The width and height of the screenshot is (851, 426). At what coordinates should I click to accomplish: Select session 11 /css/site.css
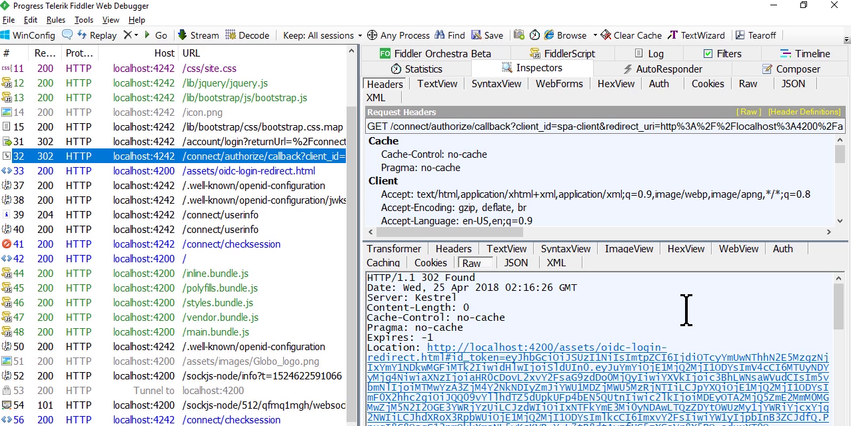click(173, 68)
